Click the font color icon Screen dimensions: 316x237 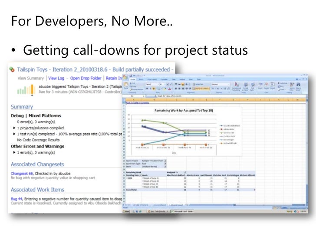click(169, 89)
